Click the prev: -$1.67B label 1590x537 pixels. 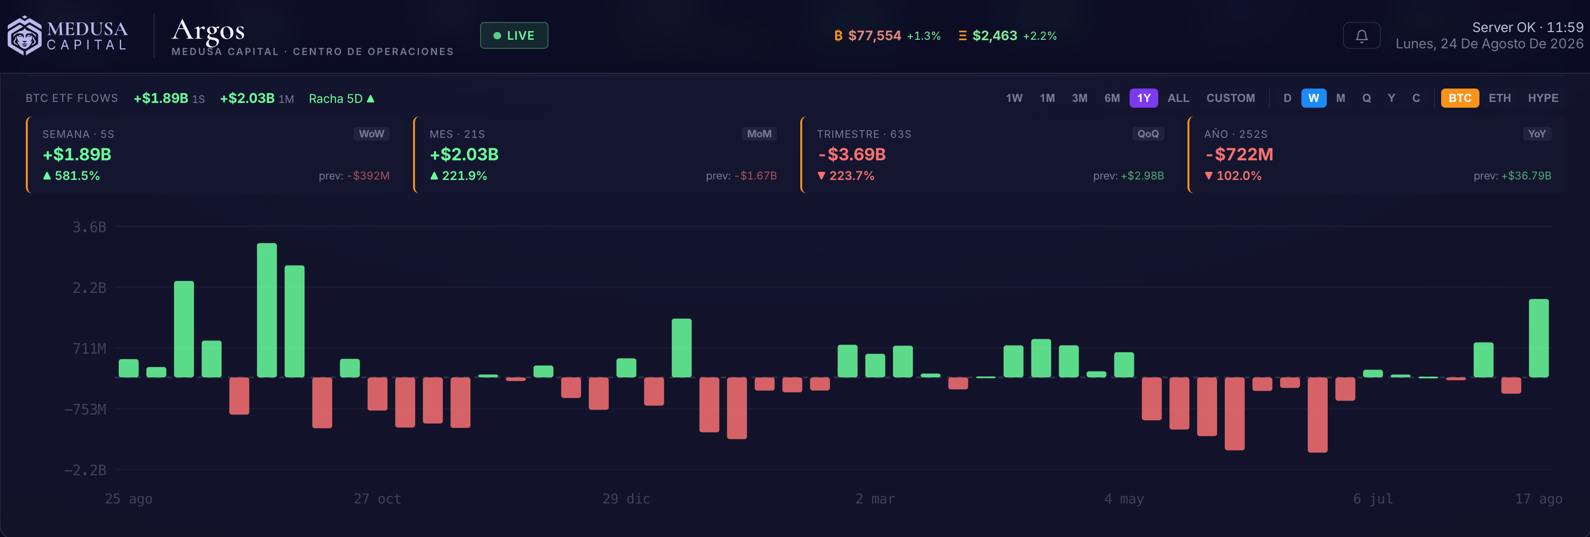click(741, 176)
